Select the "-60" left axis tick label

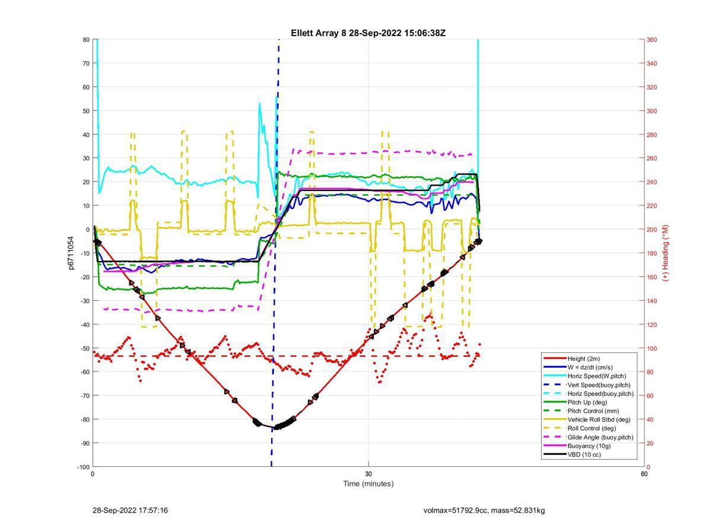tap(85, 372)
